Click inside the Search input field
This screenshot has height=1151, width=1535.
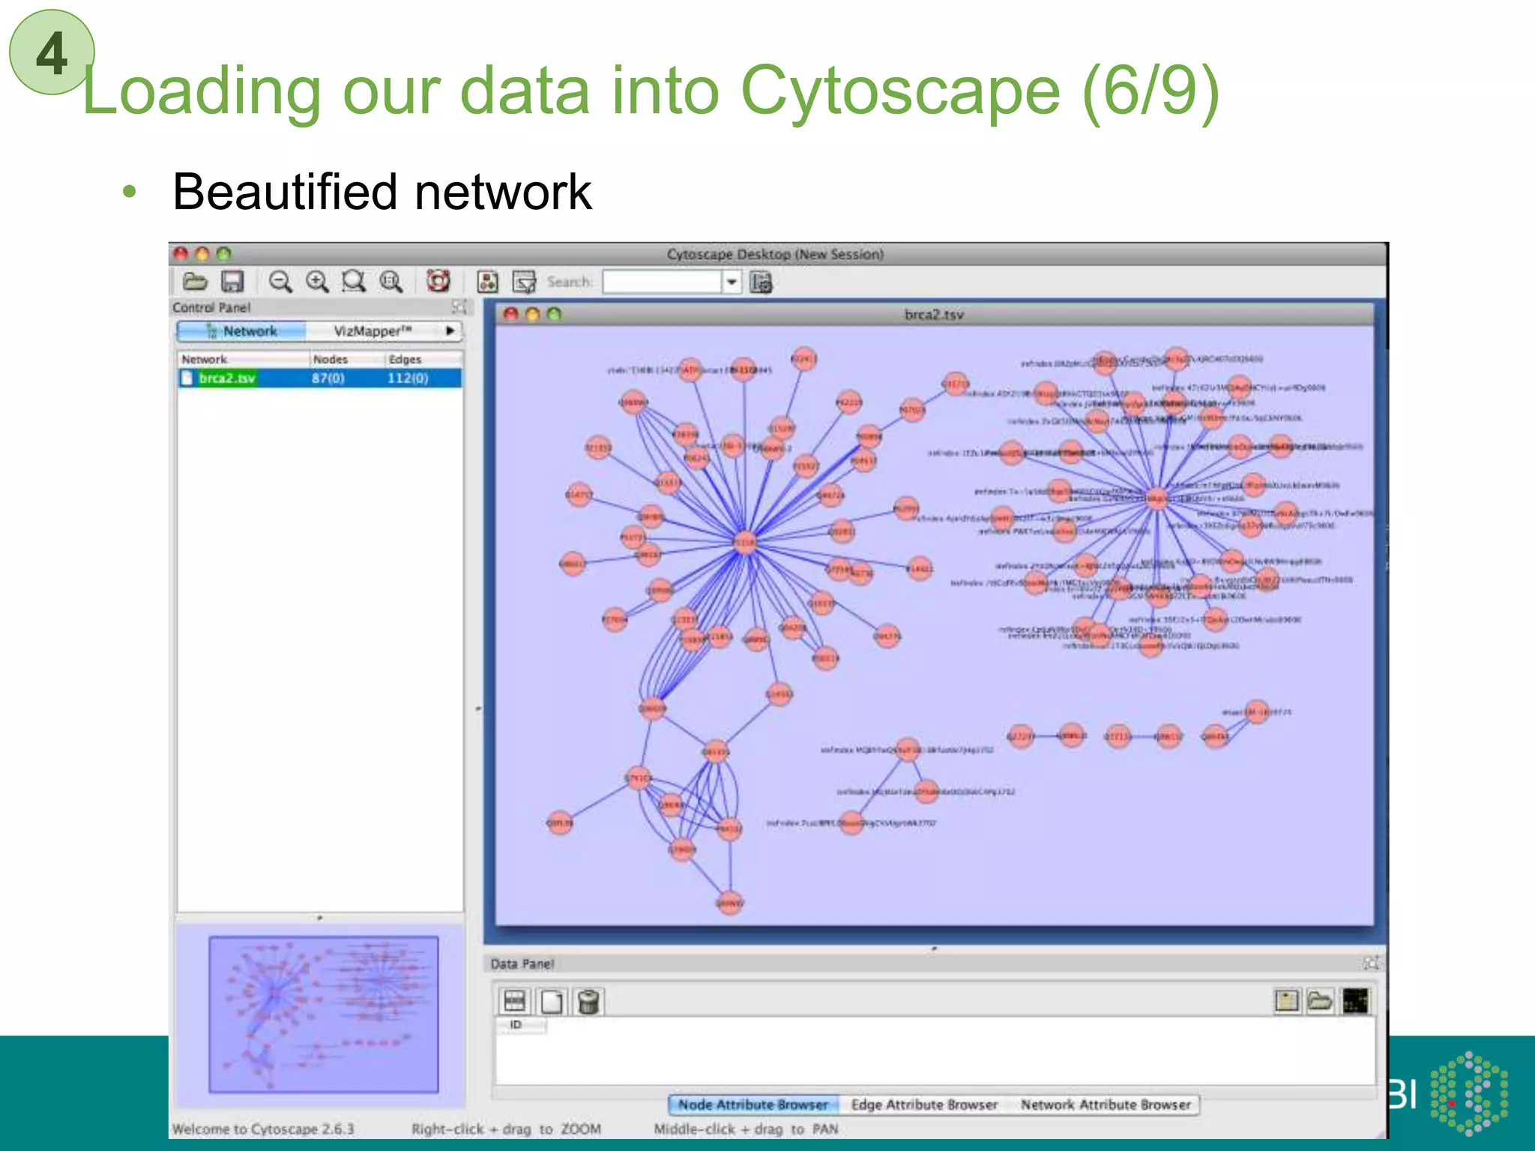(662, 283)
